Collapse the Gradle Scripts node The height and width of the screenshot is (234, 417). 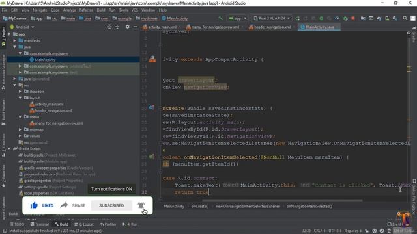pyautogui.click(x=10, y=149)
